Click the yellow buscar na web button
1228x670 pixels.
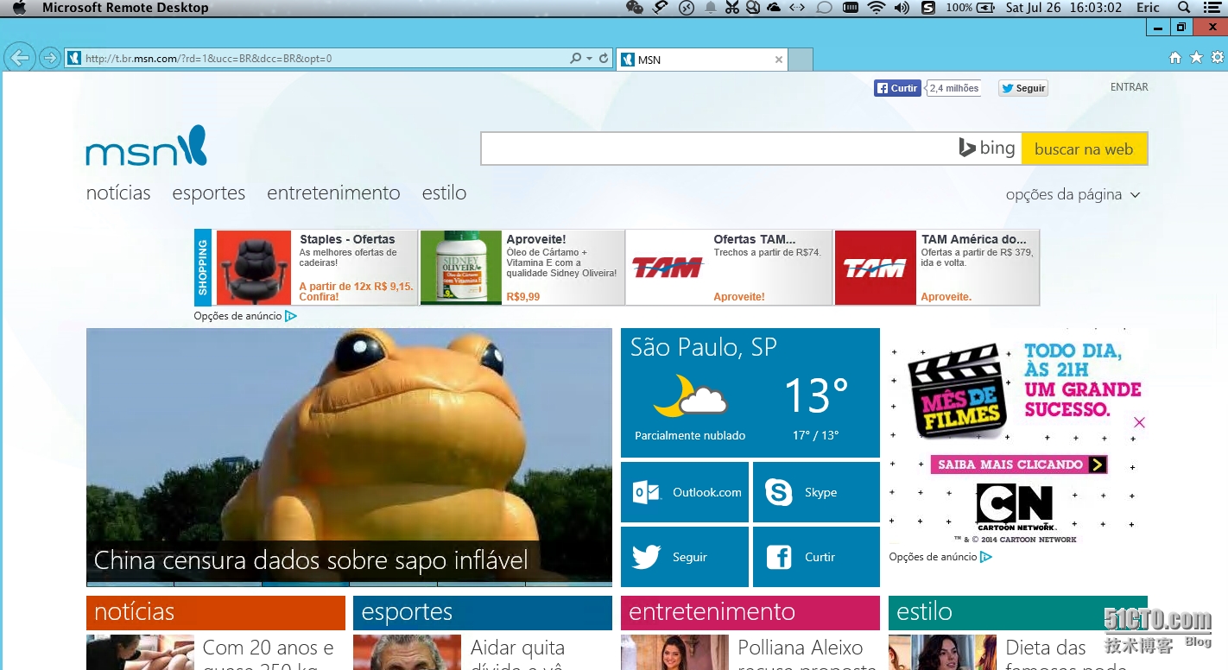click(1084, 149)
